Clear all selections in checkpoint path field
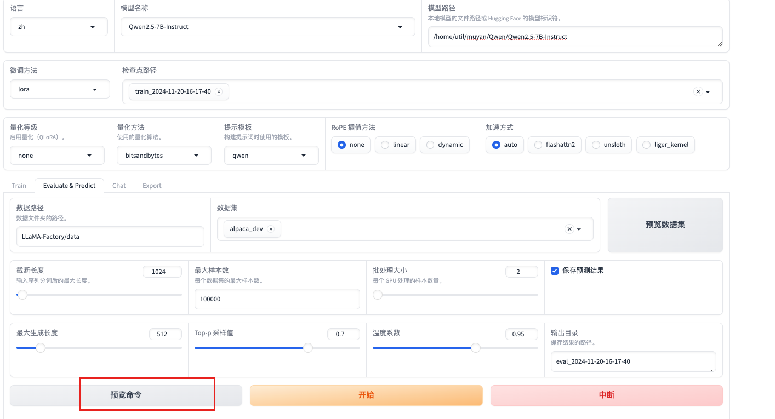The image size is (775, 419). [698, 92]
